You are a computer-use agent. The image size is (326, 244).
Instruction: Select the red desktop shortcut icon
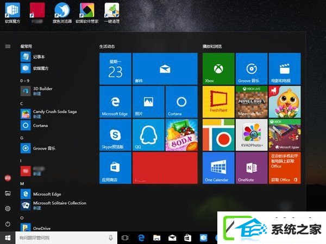tap(37, 13)
